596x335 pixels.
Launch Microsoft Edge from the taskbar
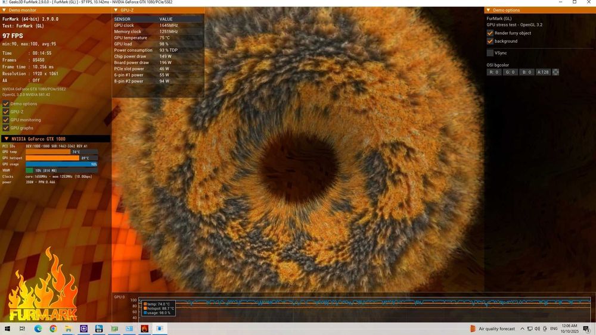pyautogui.click(x=38, y=328)
